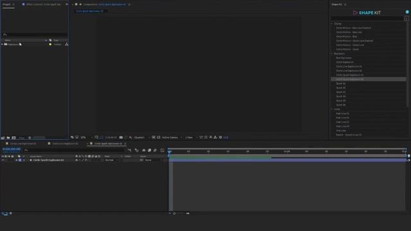The image size is (411, 231).
Task: Toggle shy switch on Circle Spark layer
Action: [76, 160]
